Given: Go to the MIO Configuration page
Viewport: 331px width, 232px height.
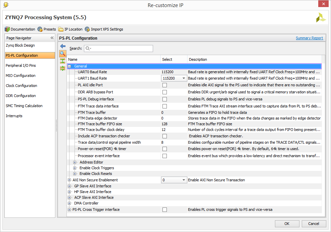Looking at the screenshot, I should 20,76.
